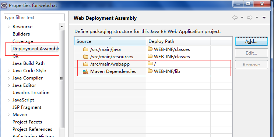Click folder icon of /src/main/resources source
This screenshot has height=137, width=274.
click(x=85, y=57)
